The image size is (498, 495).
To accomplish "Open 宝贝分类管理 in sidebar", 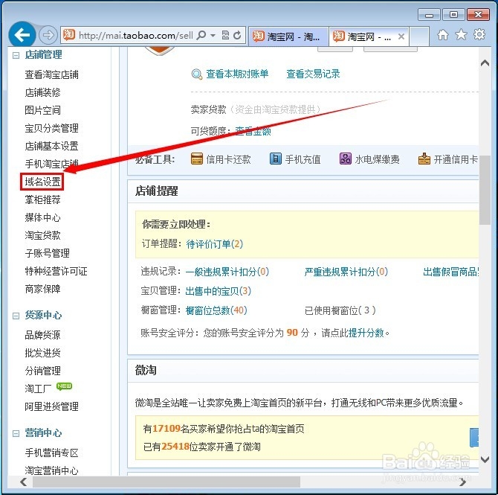I will click(52, 128).
